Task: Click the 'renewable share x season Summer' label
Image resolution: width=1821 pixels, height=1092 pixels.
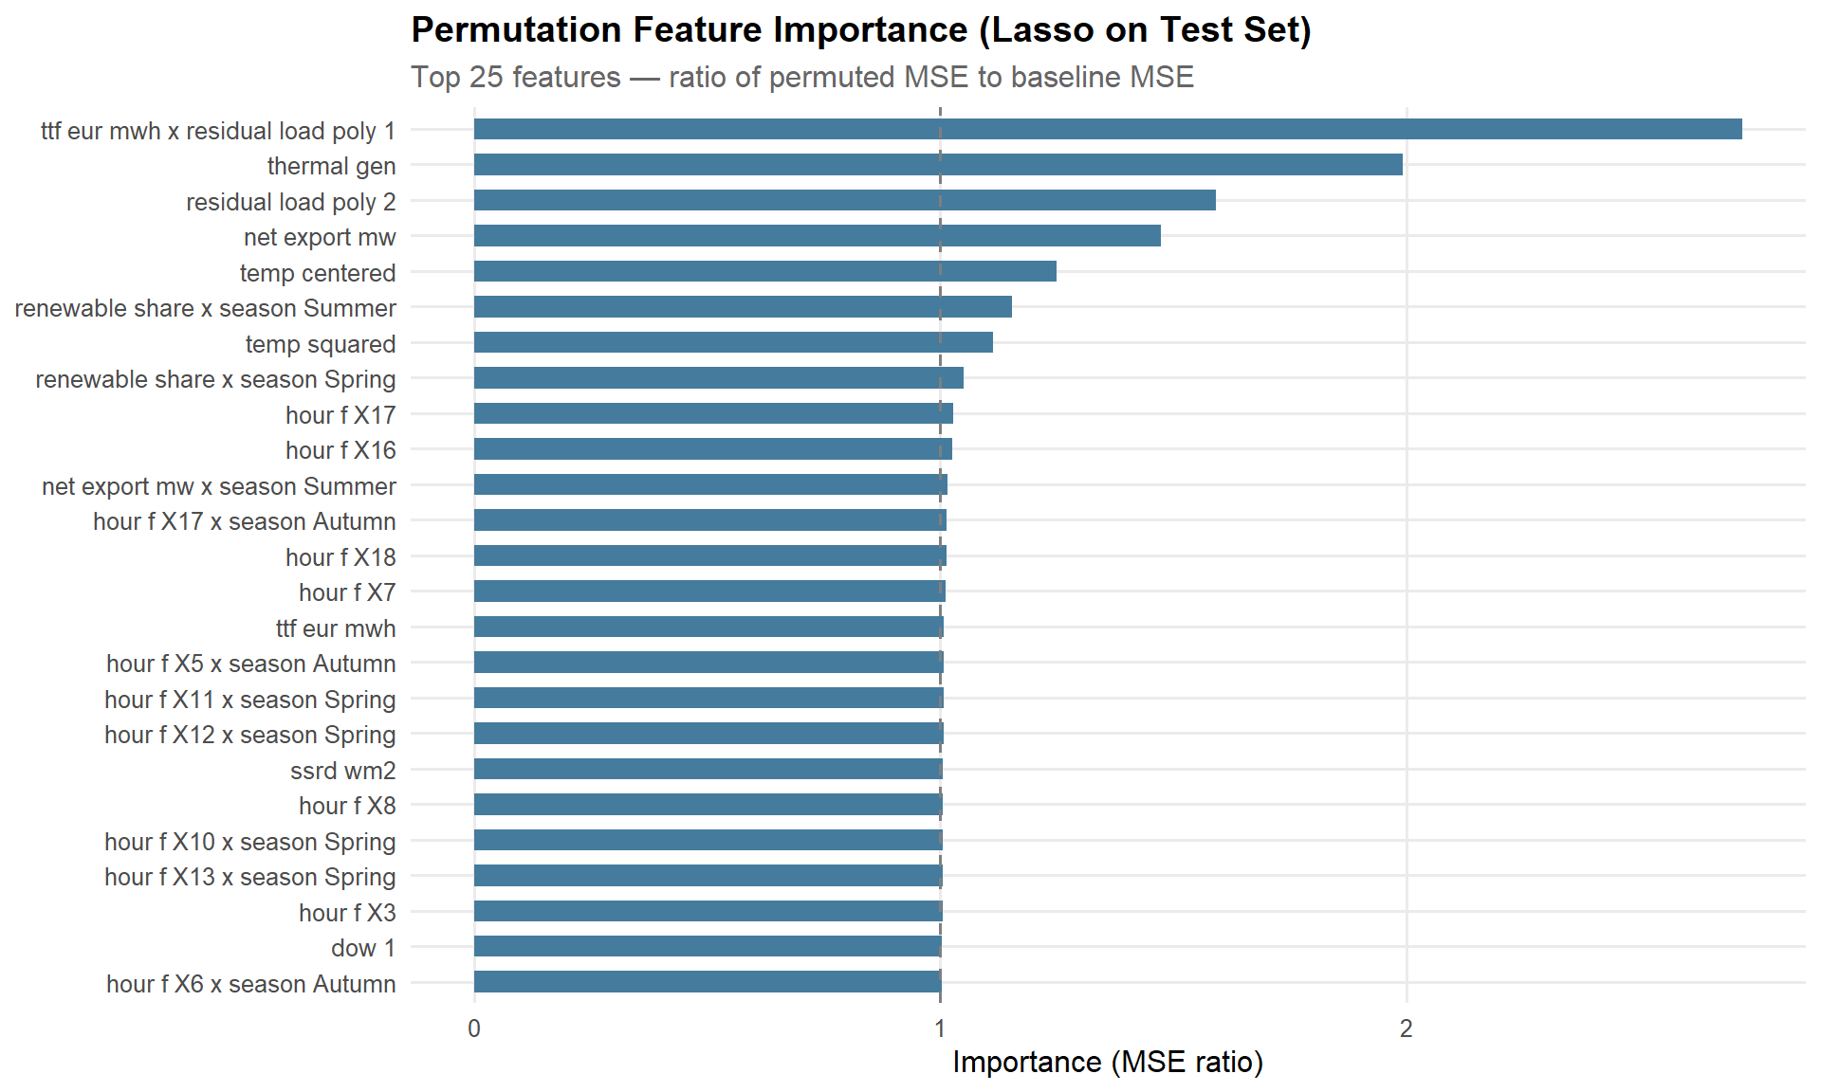Action: (205, 308)
